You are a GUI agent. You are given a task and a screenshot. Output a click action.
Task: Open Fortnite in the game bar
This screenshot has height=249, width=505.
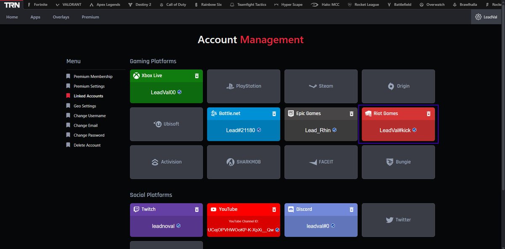37,5
